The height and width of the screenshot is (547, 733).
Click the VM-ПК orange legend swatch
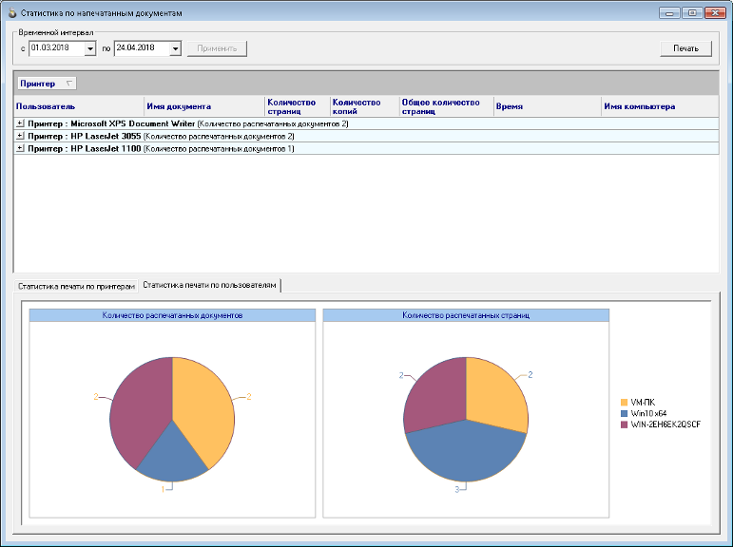tap(624, 403)
